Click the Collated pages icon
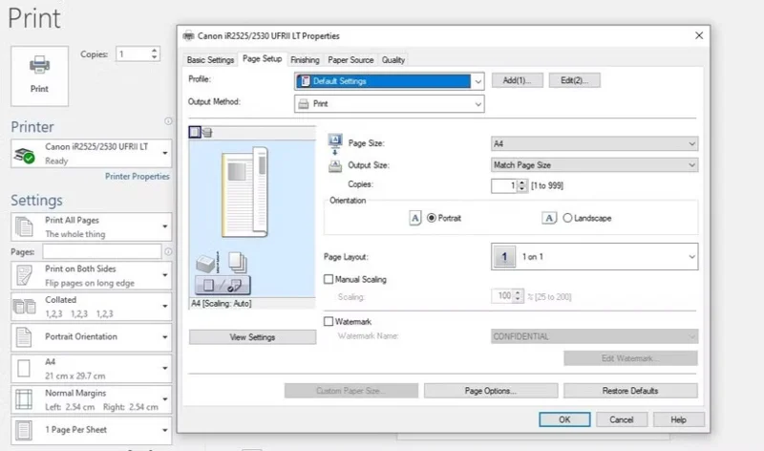 click(x=25, y=307)
